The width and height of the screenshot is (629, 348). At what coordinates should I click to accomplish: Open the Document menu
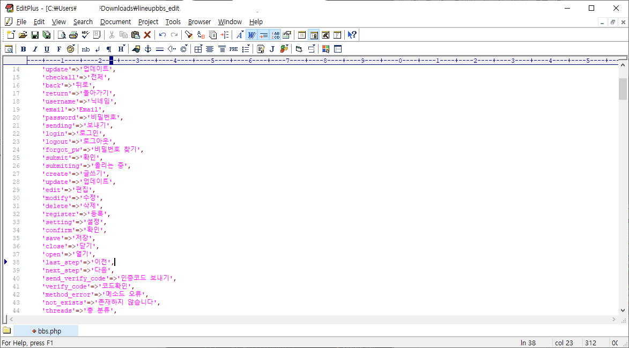tap(115, 21)
